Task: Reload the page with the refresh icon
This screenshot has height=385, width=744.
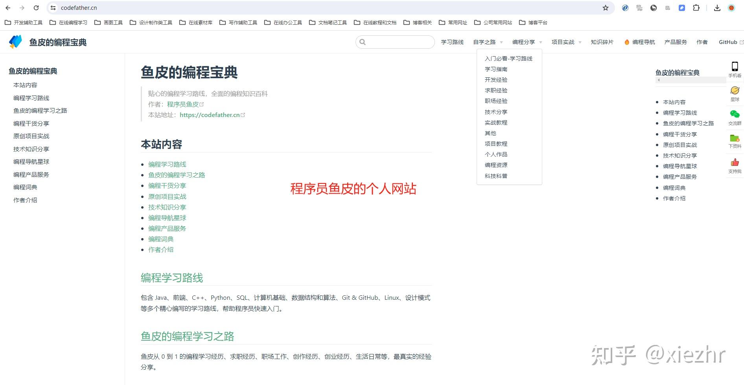Action: pos(36,8)
